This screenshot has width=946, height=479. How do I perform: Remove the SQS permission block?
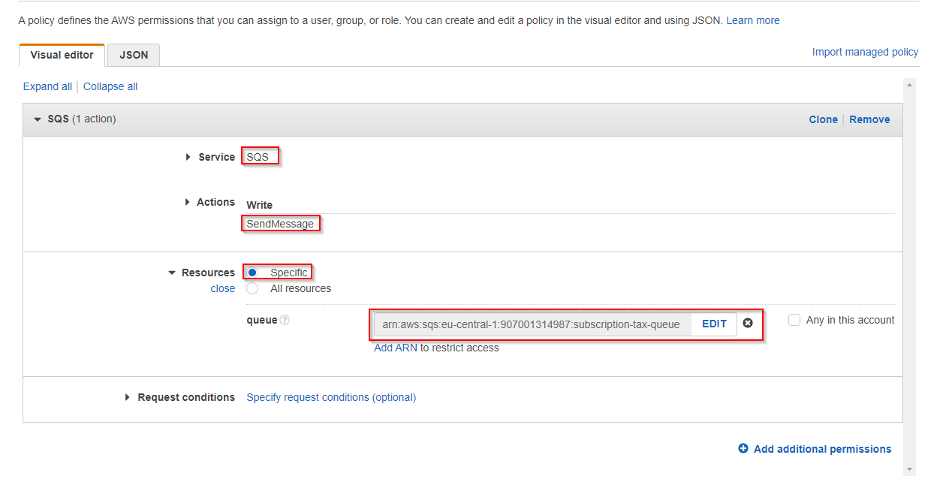point(869,119)
